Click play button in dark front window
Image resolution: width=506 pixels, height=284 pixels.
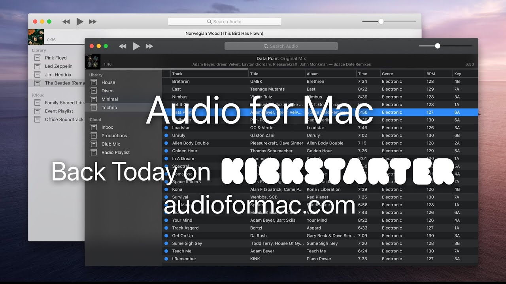click(x=136, y=46)
